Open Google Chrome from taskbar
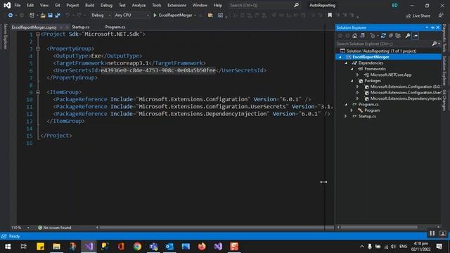 [x=137, y=247]
